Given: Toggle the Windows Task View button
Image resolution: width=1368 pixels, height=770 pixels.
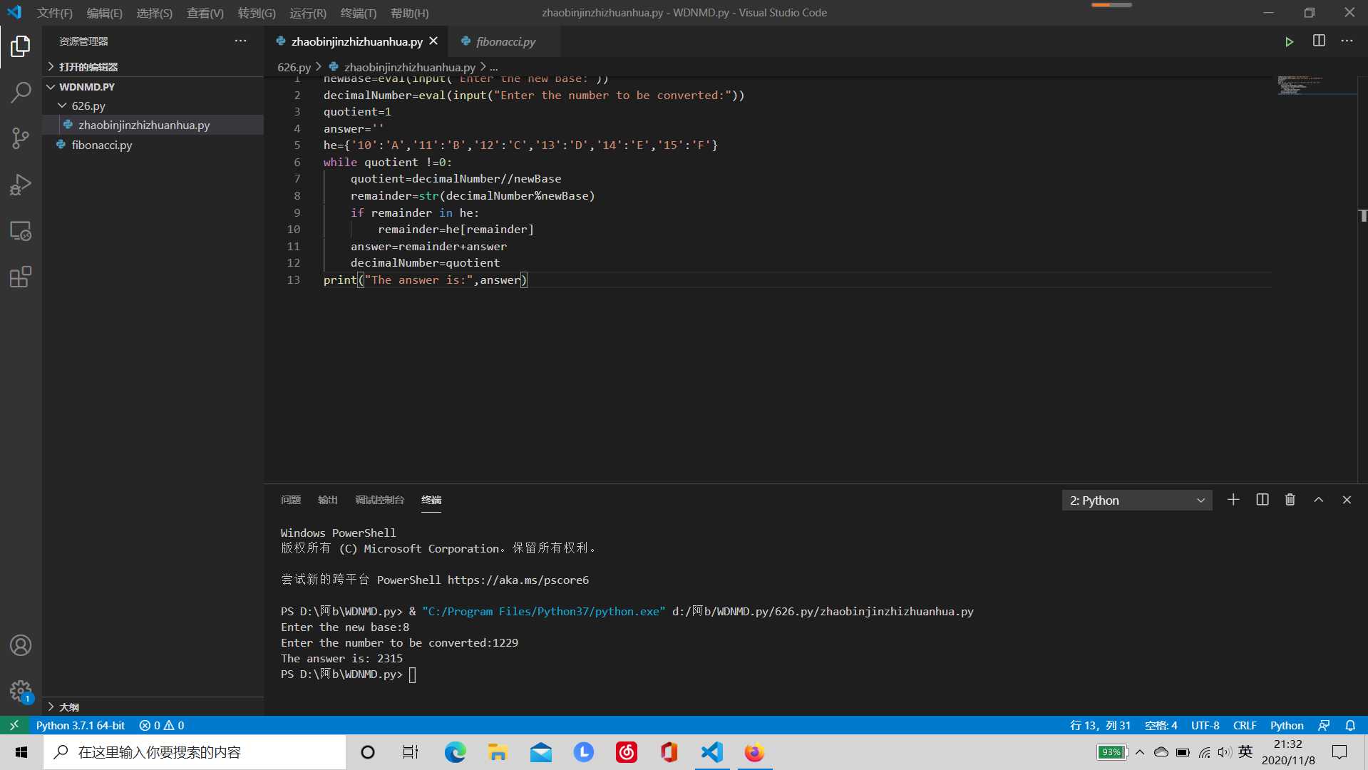Looking at the screenshot, I should click(x=411, y=752).
